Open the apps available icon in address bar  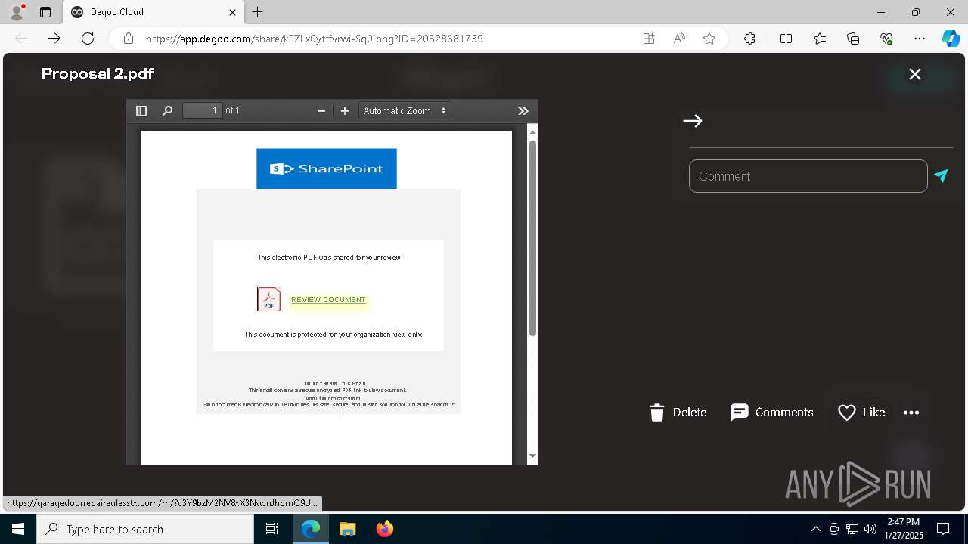(649, 39)
